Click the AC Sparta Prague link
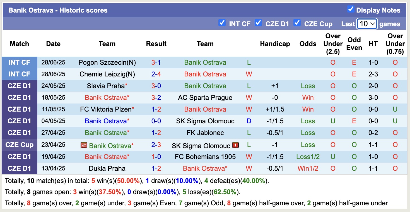410x212 pixels. pyautogui.click(x=205, y=97)
